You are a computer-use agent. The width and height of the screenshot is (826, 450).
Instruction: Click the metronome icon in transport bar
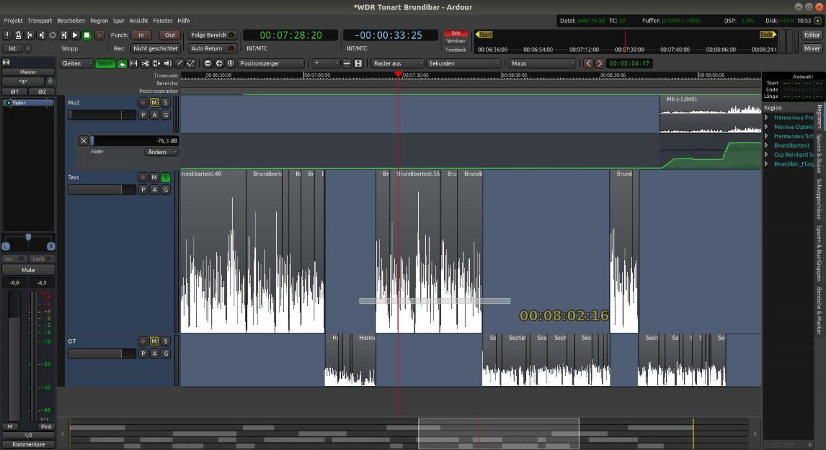pyautogui.click(x=18, y=35)
